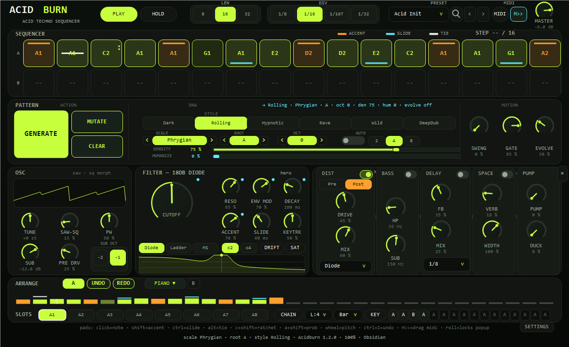Screen dimensions: 569x347
Task: Adjust the DENSITY slider
Action: point(337,149)
